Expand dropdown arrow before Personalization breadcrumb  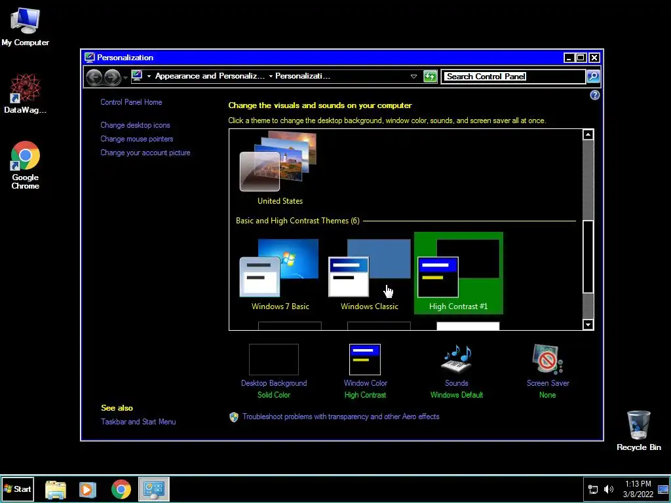click(x=271, y=76)
